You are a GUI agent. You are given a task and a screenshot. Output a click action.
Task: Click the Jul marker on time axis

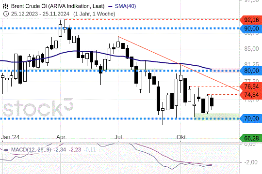click(x=118, y=137)
